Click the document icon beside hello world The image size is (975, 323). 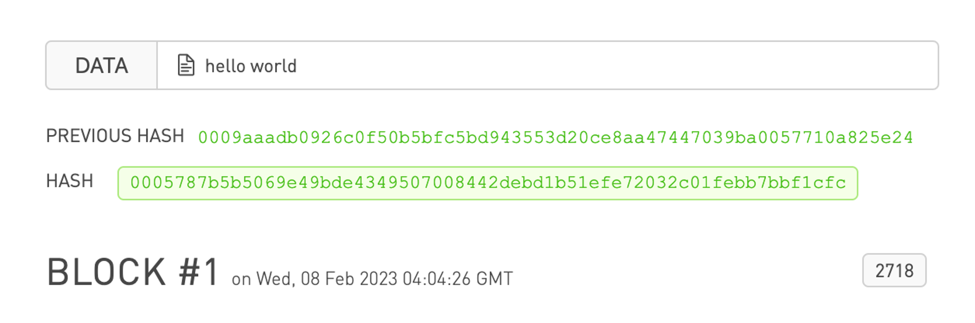point(186,65)
